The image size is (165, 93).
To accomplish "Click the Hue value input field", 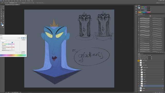I will [13, 42].
